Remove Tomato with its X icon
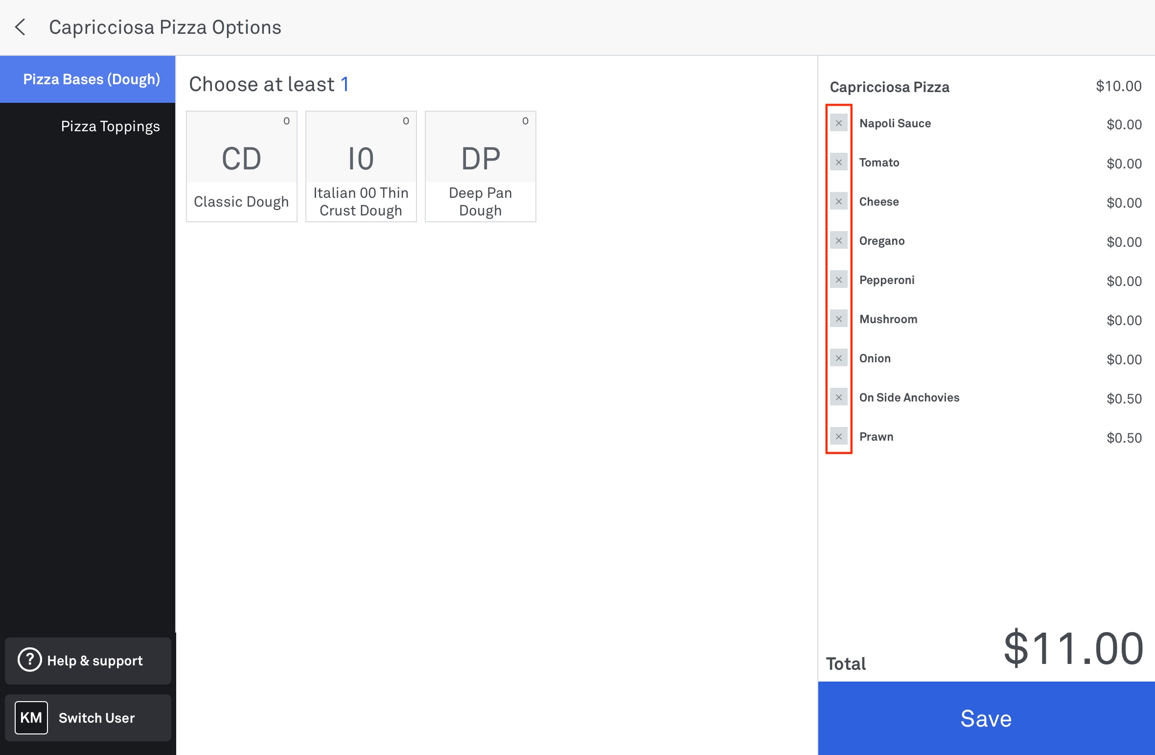Screen dimensions: 1155x755 [x=839, y=162]
